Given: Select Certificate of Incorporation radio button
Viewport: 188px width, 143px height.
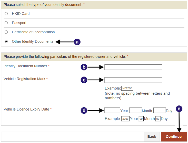Looking at the screenshot, I should 6,32.
